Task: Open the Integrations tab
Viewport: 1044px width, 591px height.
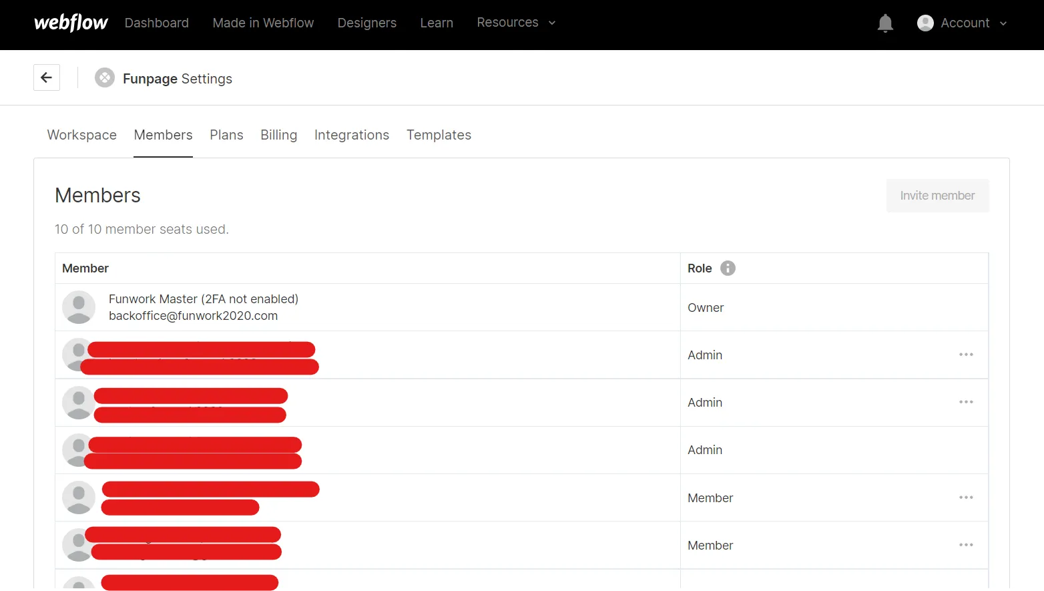Action: [352, 135]
